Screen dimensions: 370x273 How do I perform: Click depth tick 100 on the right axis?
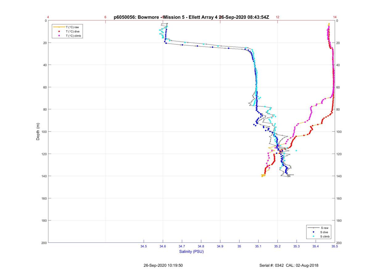(339, 132)
